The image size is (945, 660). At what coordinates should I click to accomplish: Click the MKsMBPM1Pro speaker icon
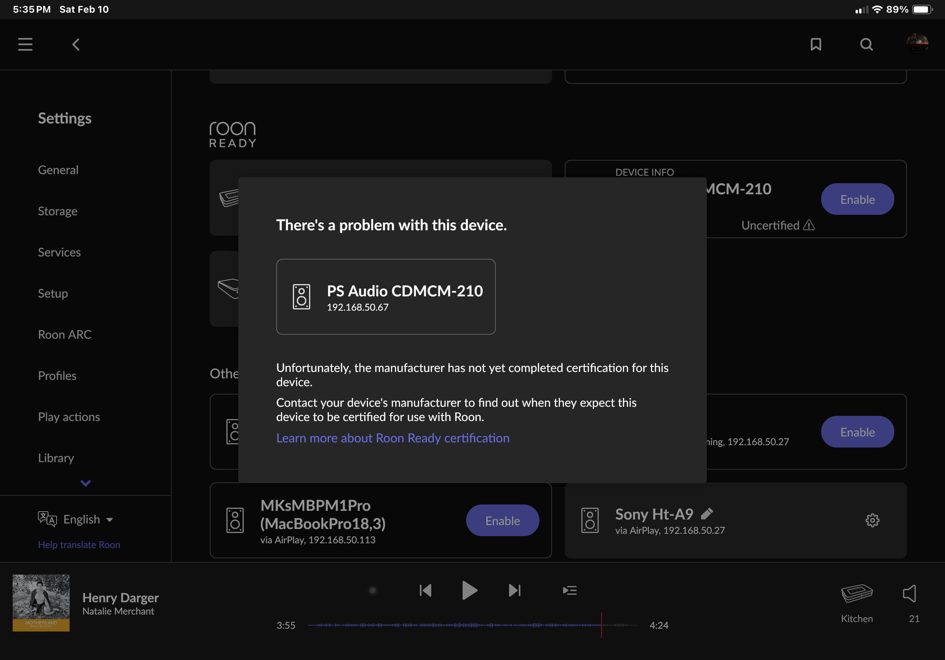click(235, 520)
